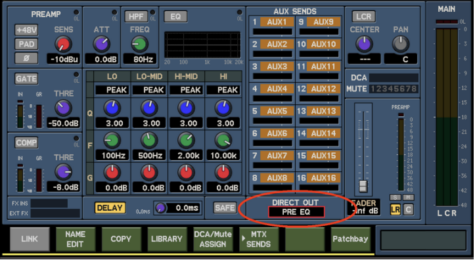This screenshot has height=260, width=475.
Task: Click the CENTER knob
Action: coord(364,44)
